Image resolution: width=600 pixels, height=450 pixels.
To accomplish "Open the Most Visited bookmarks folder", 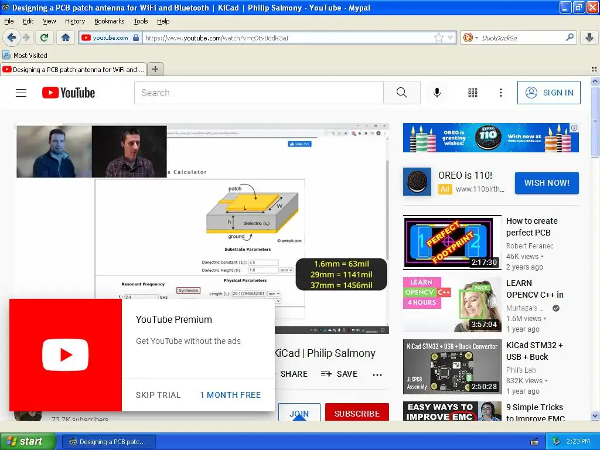I will tap(25, 56).
